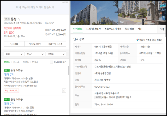Click the 동호수/공시가격 button in left panel
167x116 pixels.
(x=56, y=44)
